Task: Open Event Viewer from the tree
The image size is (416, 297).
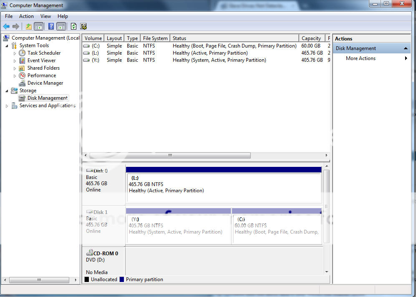Action: [x=41, y=60]
